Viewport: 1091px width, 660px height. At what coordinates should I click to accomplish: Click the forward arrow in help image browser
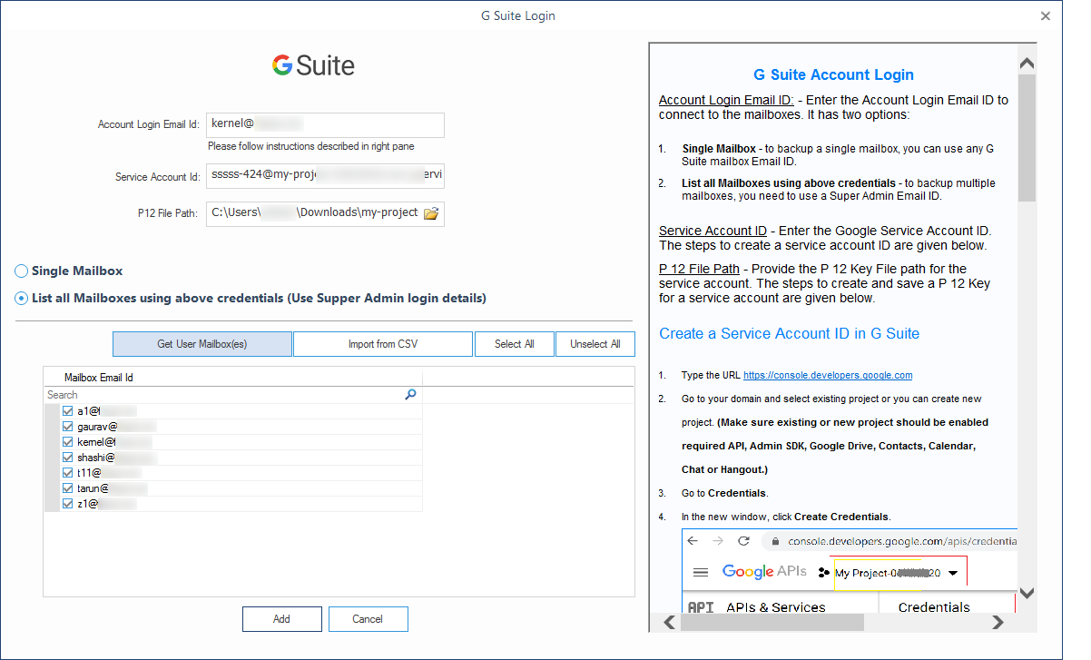click(x=718, y=541)
